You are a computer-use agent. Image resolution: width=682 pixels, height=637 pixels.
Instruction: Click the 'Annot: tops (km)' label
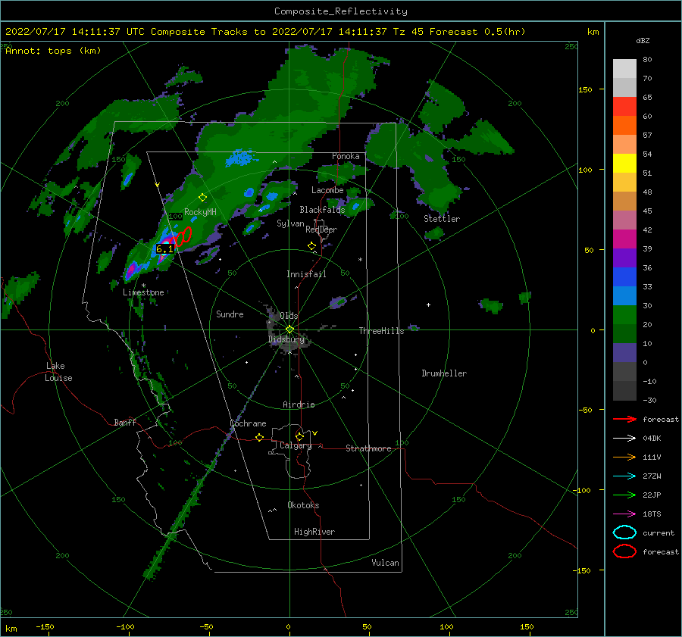click(x=53, y=51)
